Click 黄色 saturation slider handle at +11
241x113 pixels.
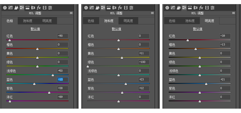click(x=122, y=58)
